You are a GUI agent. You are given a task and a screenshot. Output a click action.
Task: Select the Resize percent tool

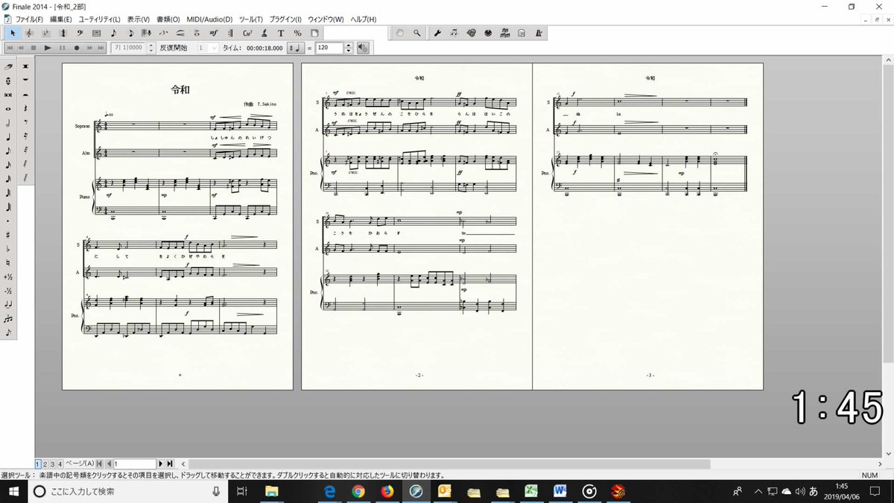click(x=297, y=33)
